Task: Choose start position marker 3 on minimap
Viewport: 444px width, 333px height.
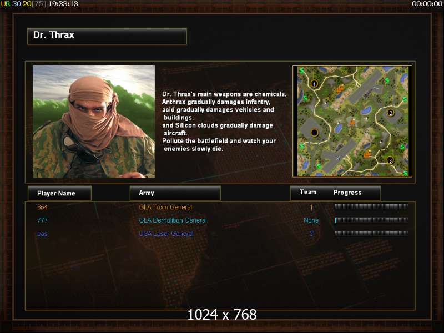Action: coord(391,160)
